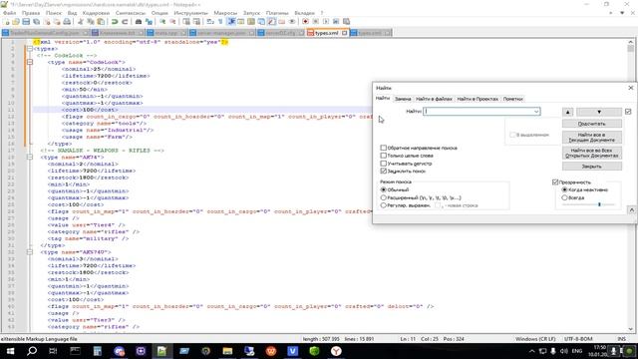Save the current file with toolbar icon

pyautogui.click(x=26, y=22)
